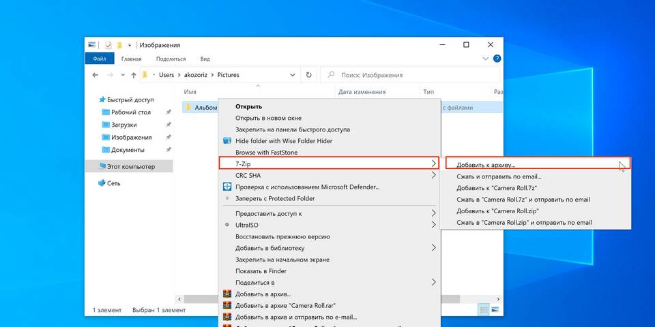Click the refresh icon next to the address bar
This screenshot has height=327, width=655.
[x=309, y=75]
